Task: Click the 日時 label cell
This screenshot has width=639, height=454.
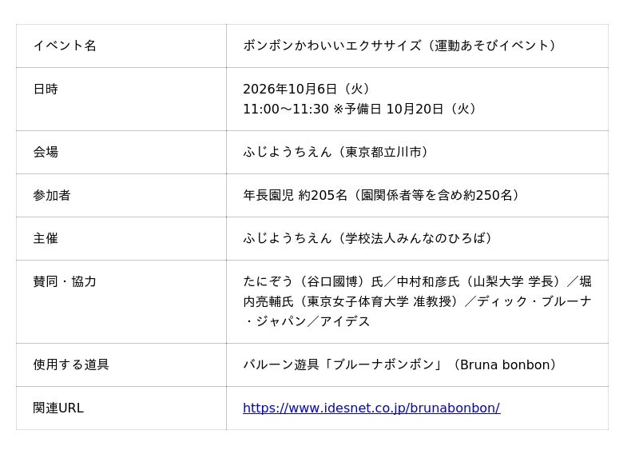Action: tap(121, 99)
